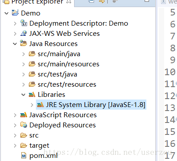The height and width of the screenshot is (161, 177).
Task: Select the Deployed Resources label
Action: click(x=63, y=125)
